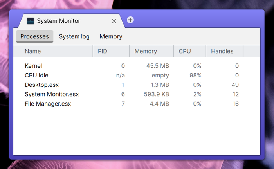Sort by the Handles column header
Image resolution: width=274 pixels, height=169 pixels.
tap(222, 51)
